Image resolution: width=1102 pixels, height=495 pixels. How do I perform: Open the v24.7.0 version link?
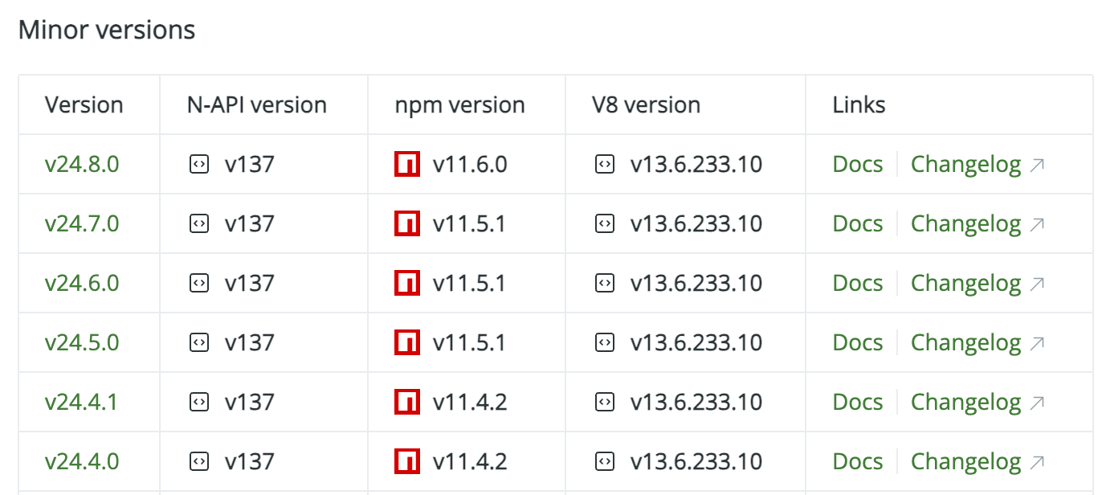pos(80,223)
